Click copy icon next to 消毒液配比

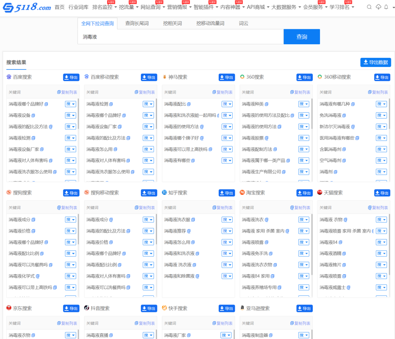[x=189, y=104]
